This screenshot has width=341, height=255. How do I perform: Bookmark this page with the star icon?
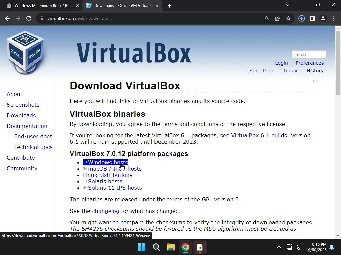pos(288,19)
